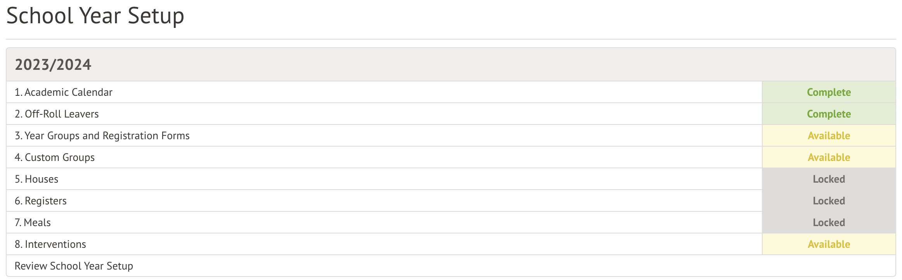This screenshot has height=280, width=902.
Task: Click Available status beside Custom Groups
Action: tap(829, 157)
